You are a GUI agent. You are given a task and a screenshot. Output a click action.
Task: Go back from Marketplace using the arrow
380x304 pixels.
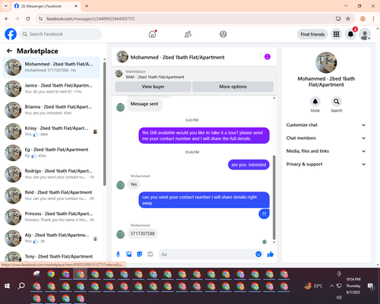pos(9,51)
